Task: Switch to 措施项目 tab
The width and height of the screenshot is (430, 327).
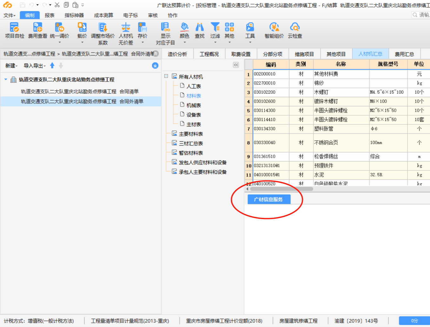Action: [x=304, y=54]
